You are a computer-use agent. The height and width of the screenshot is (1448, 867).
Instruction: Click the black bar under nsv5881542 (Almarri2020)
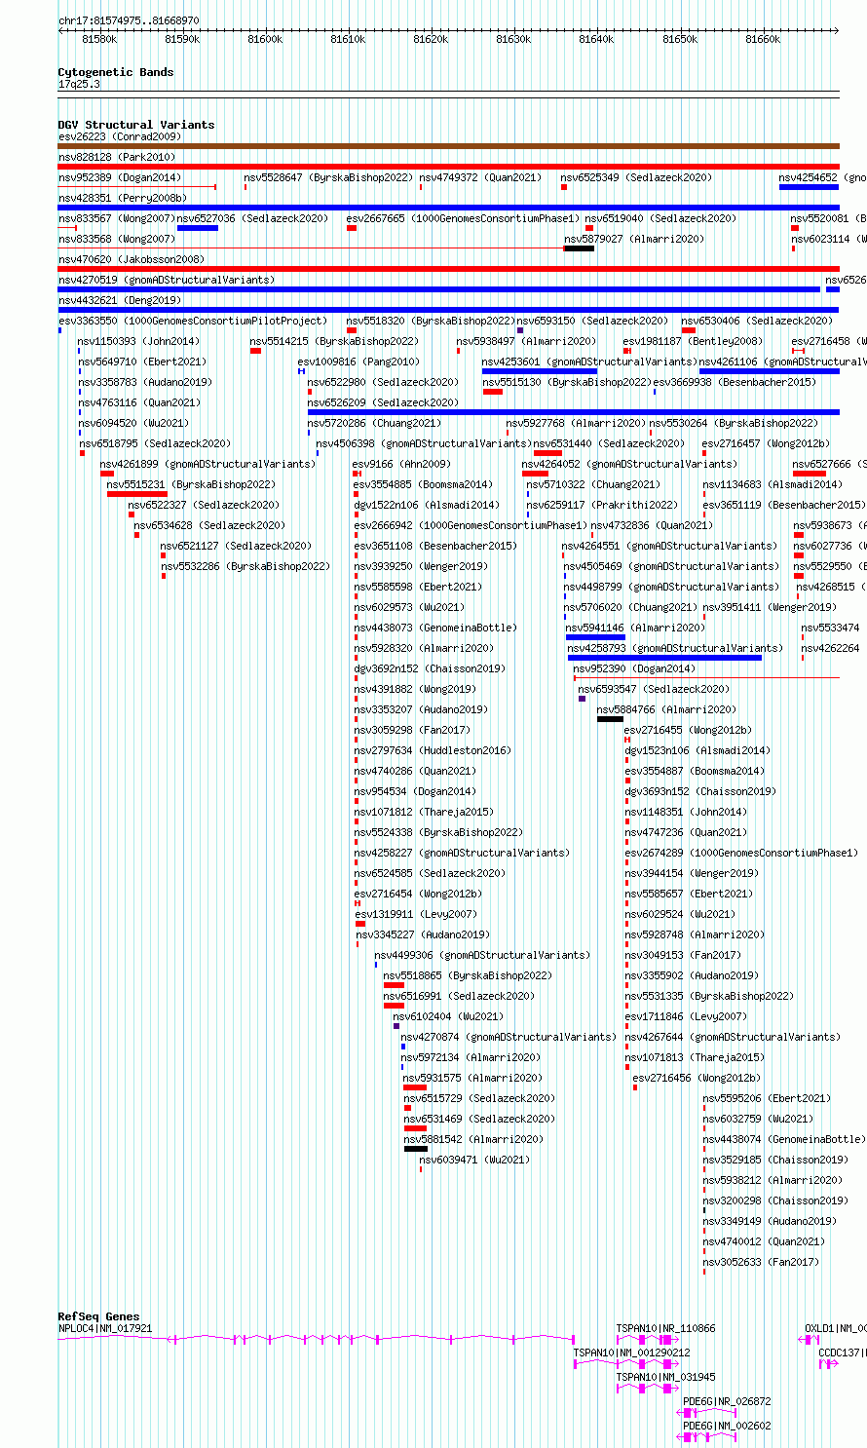pos(416,1149)
